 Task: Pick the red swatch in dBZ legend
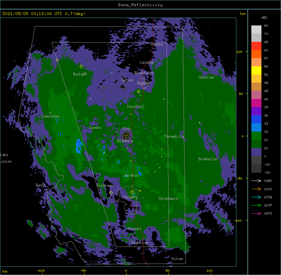(256, 46)
